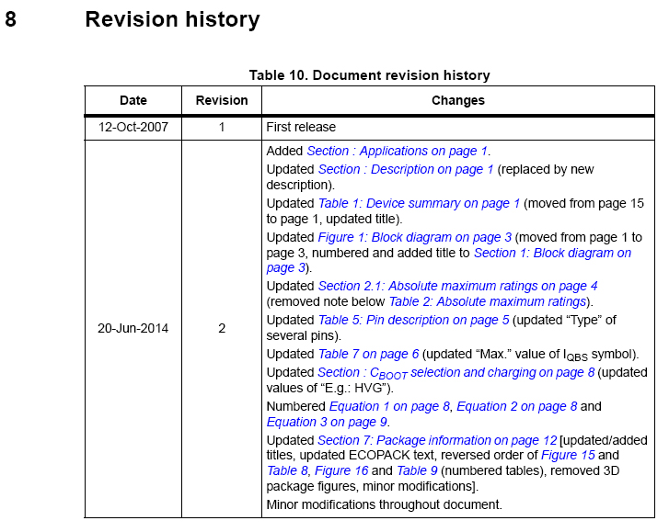Follow the Equation 3 on page 9 link
Screen dimensions: 669x532
(x=327, y=422)
